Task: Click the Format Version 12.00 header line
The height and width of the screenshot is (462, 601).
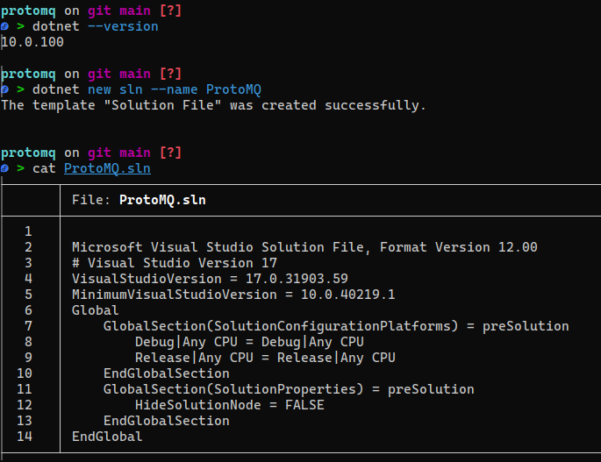Action: click(304, 247)
